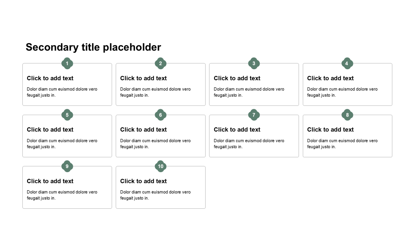Click 'Click to add text' heading in card 1
The image size is (415, 233).
coord(50,78)
